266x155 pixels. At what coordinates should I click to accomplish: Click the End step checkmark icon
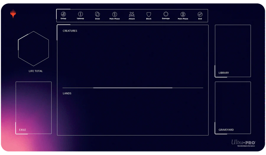(x=200, y=14)
